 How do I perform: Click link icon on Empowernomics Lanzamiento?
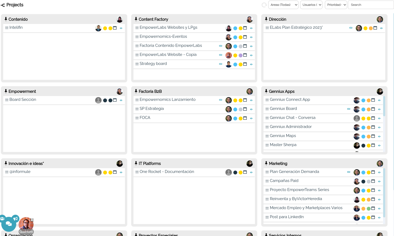pyautogui.click(x=221, y=100)
